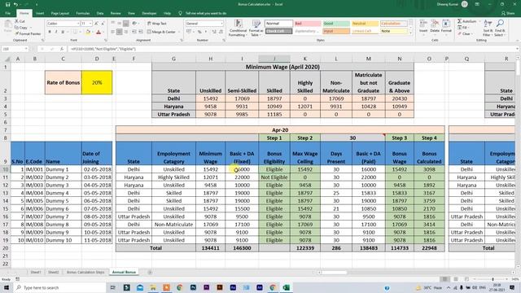This screenshot has width=521, height=293.
Task: Toggle Bold formatting
Action: (50, 32)
